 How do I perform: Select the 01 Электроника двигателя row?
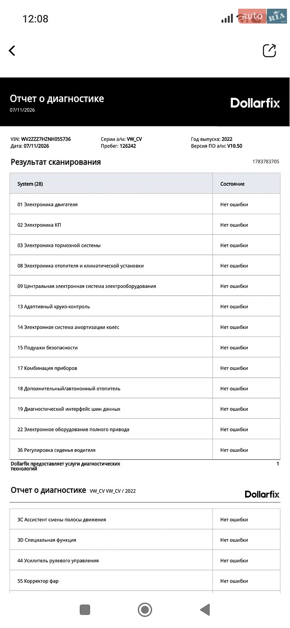pos(145,204)
